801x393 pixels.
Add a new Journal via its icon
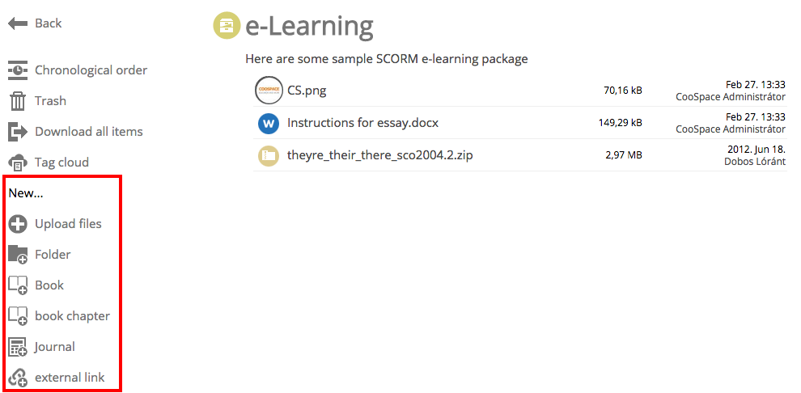coord(18,347)
